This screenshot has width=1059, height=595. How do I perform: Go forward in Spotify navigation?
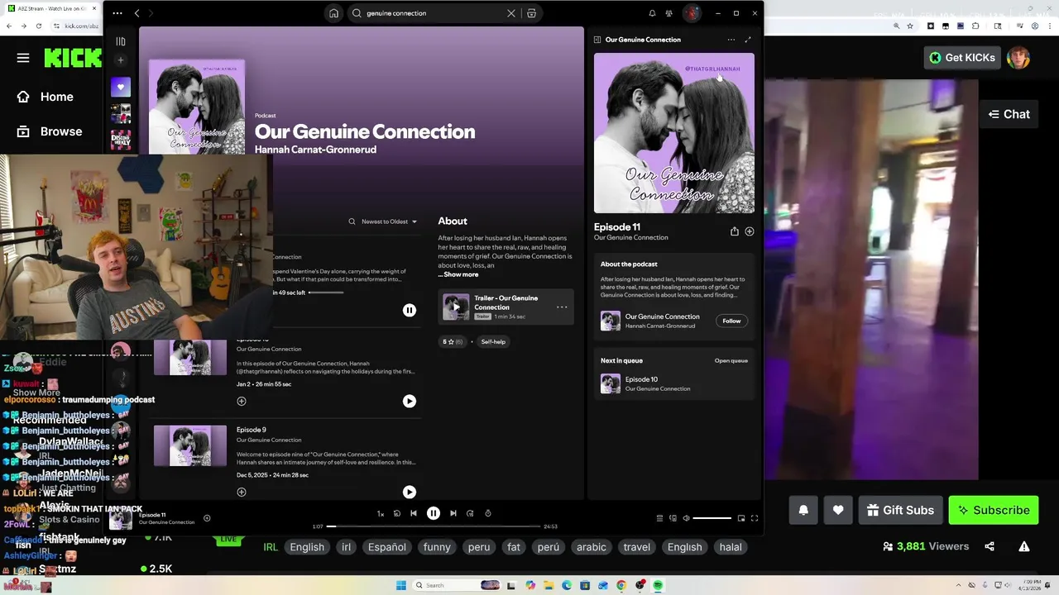(151, 13)
